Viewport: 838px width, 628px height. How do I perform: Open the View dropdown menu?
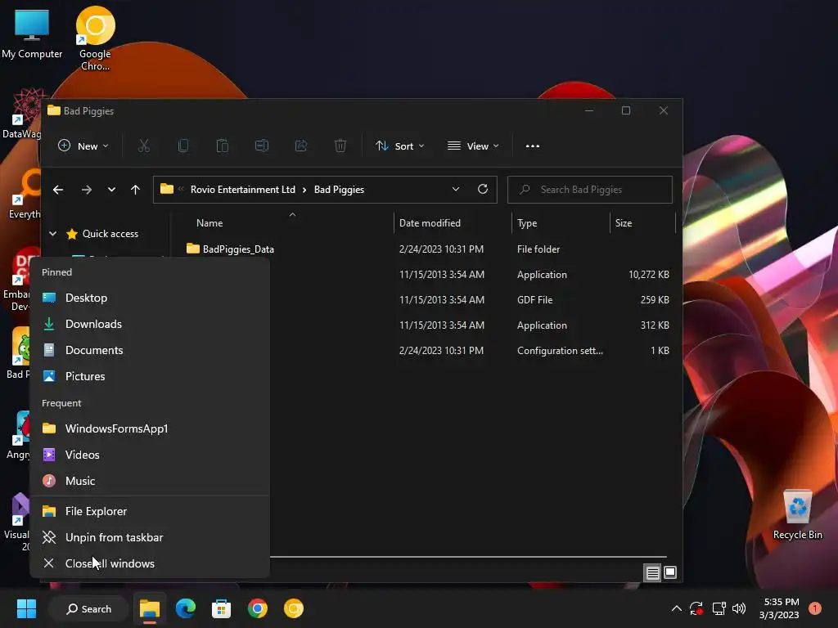(473, 146)
